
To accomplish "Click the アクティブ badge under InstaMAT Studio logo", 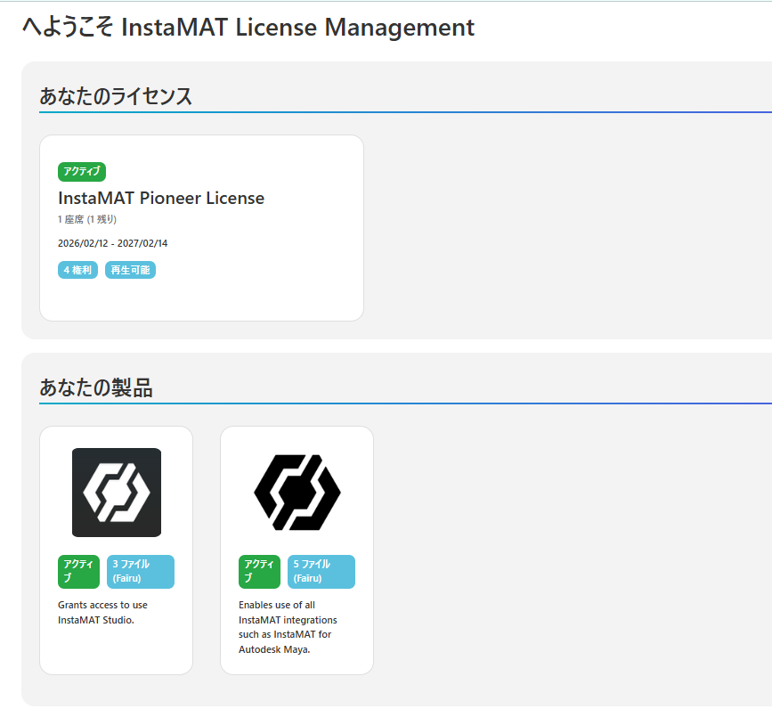I will [78, 572].
